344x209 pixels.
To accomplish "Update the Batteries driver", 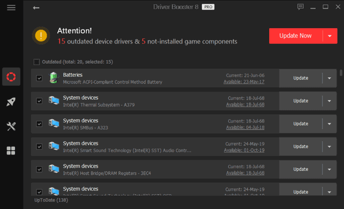I will click(x=301, y=78).
